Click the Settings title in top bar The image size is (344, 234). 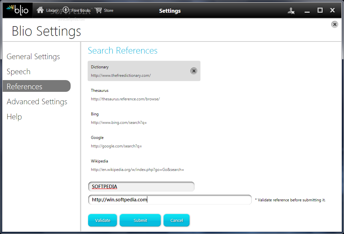[x=170, y=11]
